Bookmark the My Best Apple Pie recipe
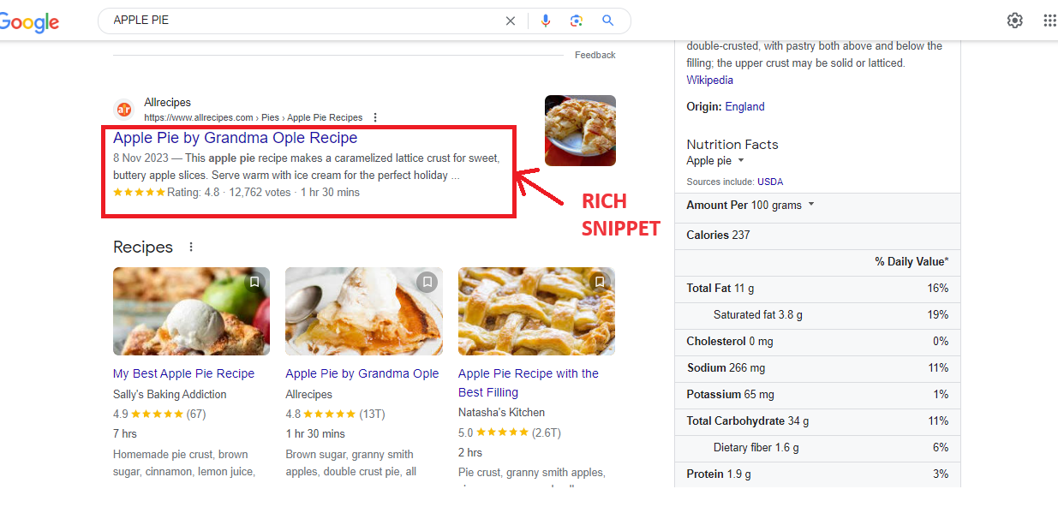Screen dimensions: 1058x513 point(254,282)
